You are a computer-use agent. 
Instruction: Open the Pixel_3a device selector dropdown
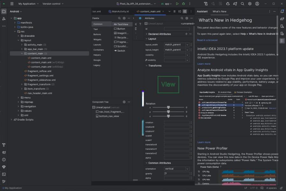pos(136,4)
